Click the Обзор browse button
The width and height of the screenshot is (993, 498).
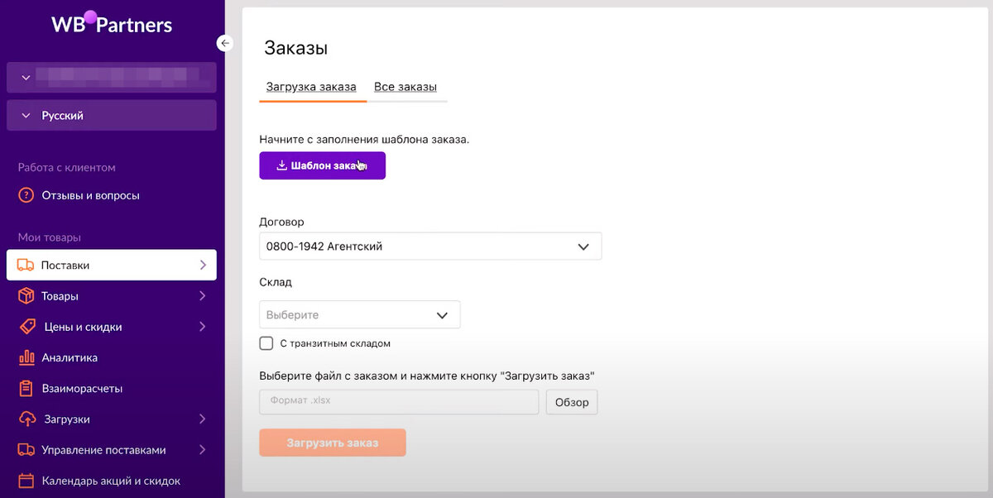click(572, 402)
